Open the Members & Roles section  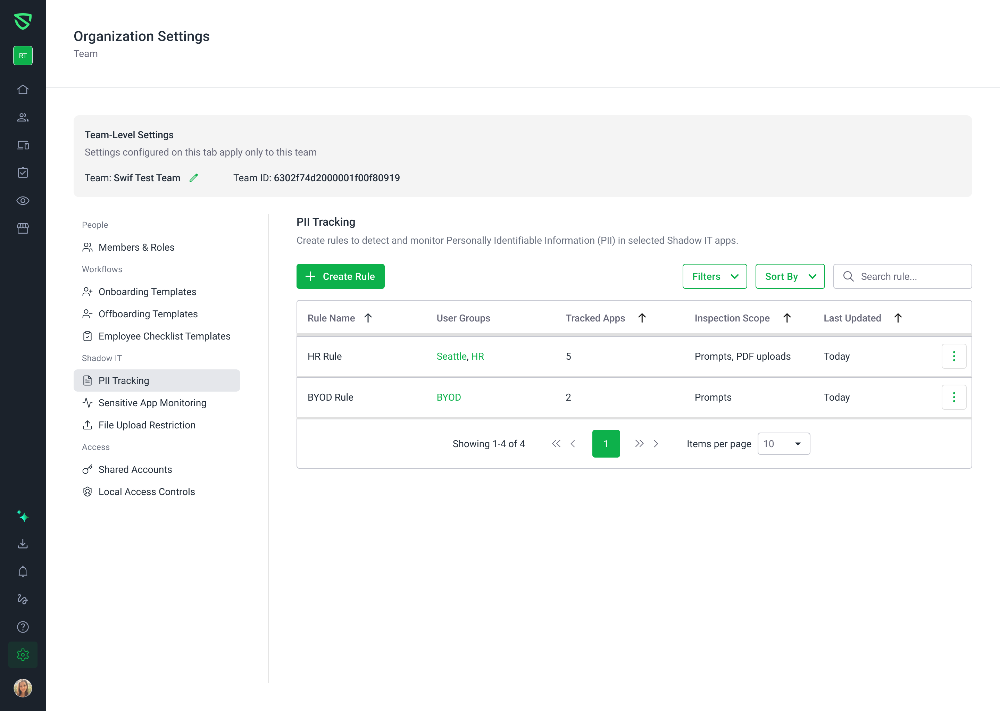point(136,248)
